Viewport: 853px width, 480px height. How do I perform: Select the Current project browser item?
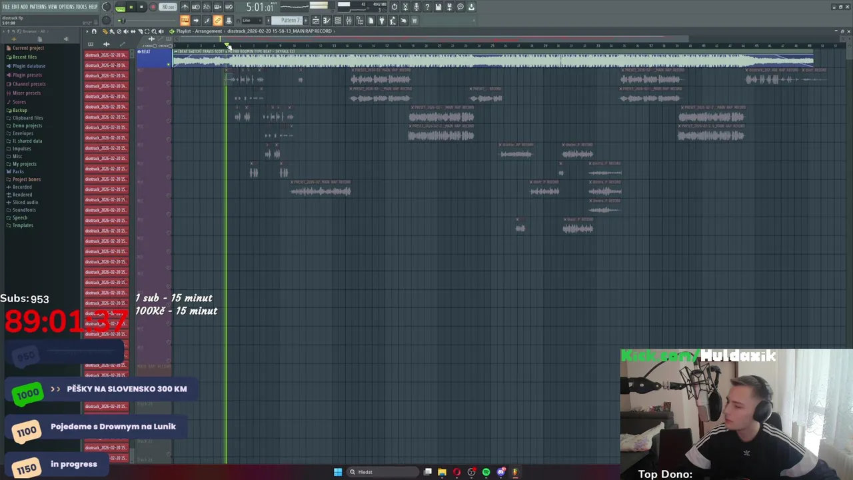click(x=27, y=48)
